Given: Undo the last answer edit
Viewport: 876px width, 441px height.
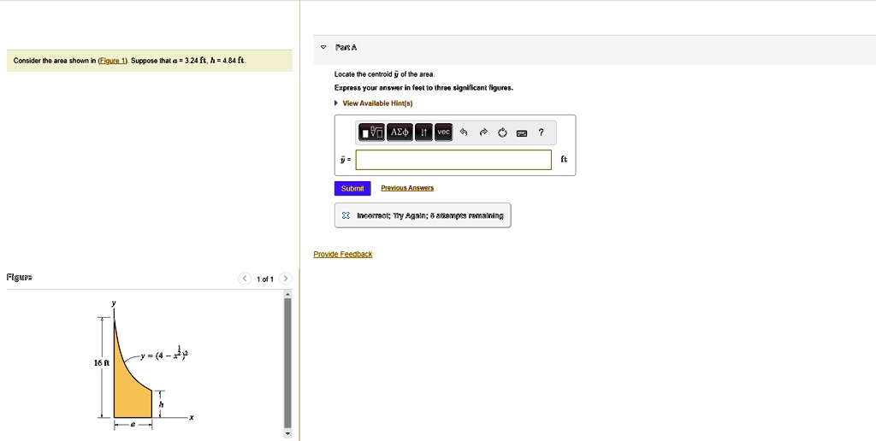Looking at the screenshot, I should pos(464,132).
